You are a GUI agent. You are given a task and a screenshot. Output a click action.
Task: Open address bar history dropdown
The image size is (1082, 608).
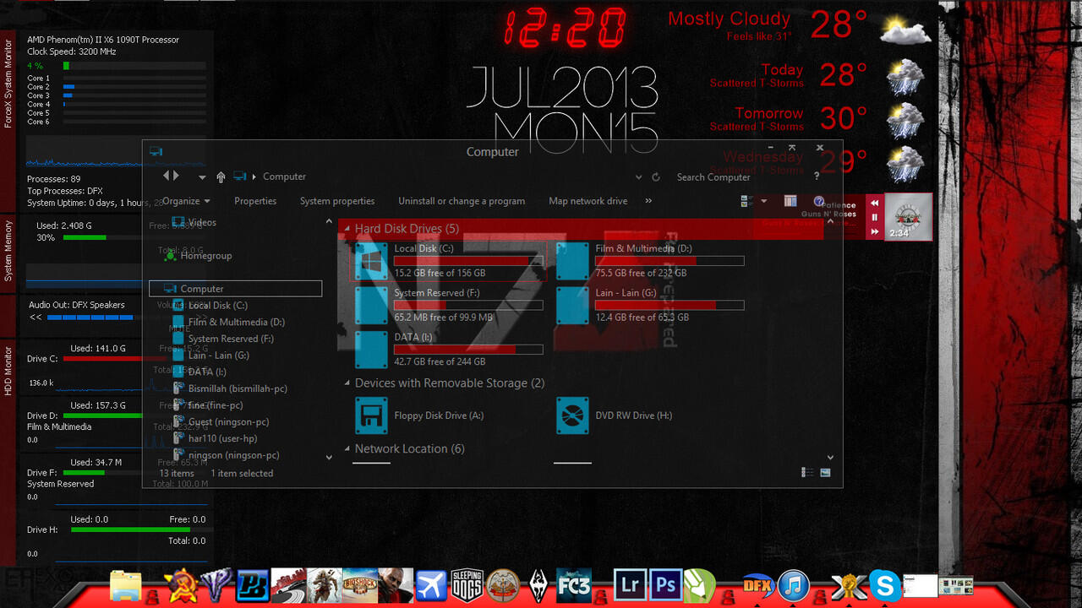tap(638, 177)
